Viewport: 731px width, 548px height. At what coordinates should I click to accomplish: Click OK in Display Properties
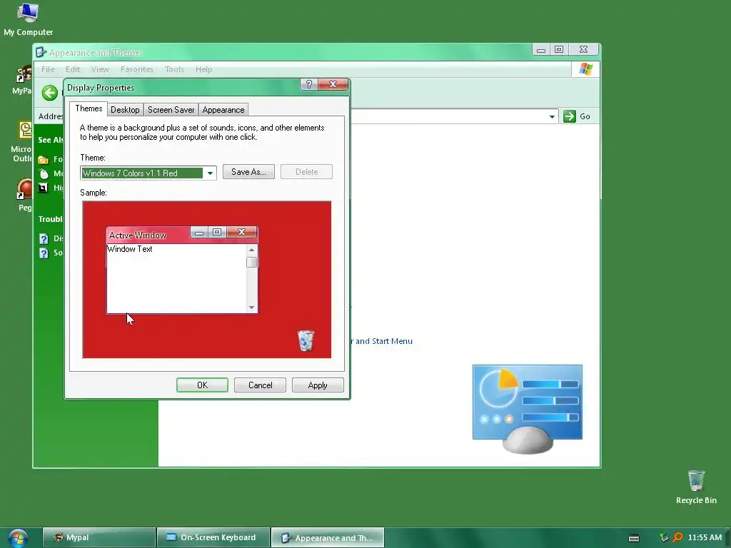[202, 385]
